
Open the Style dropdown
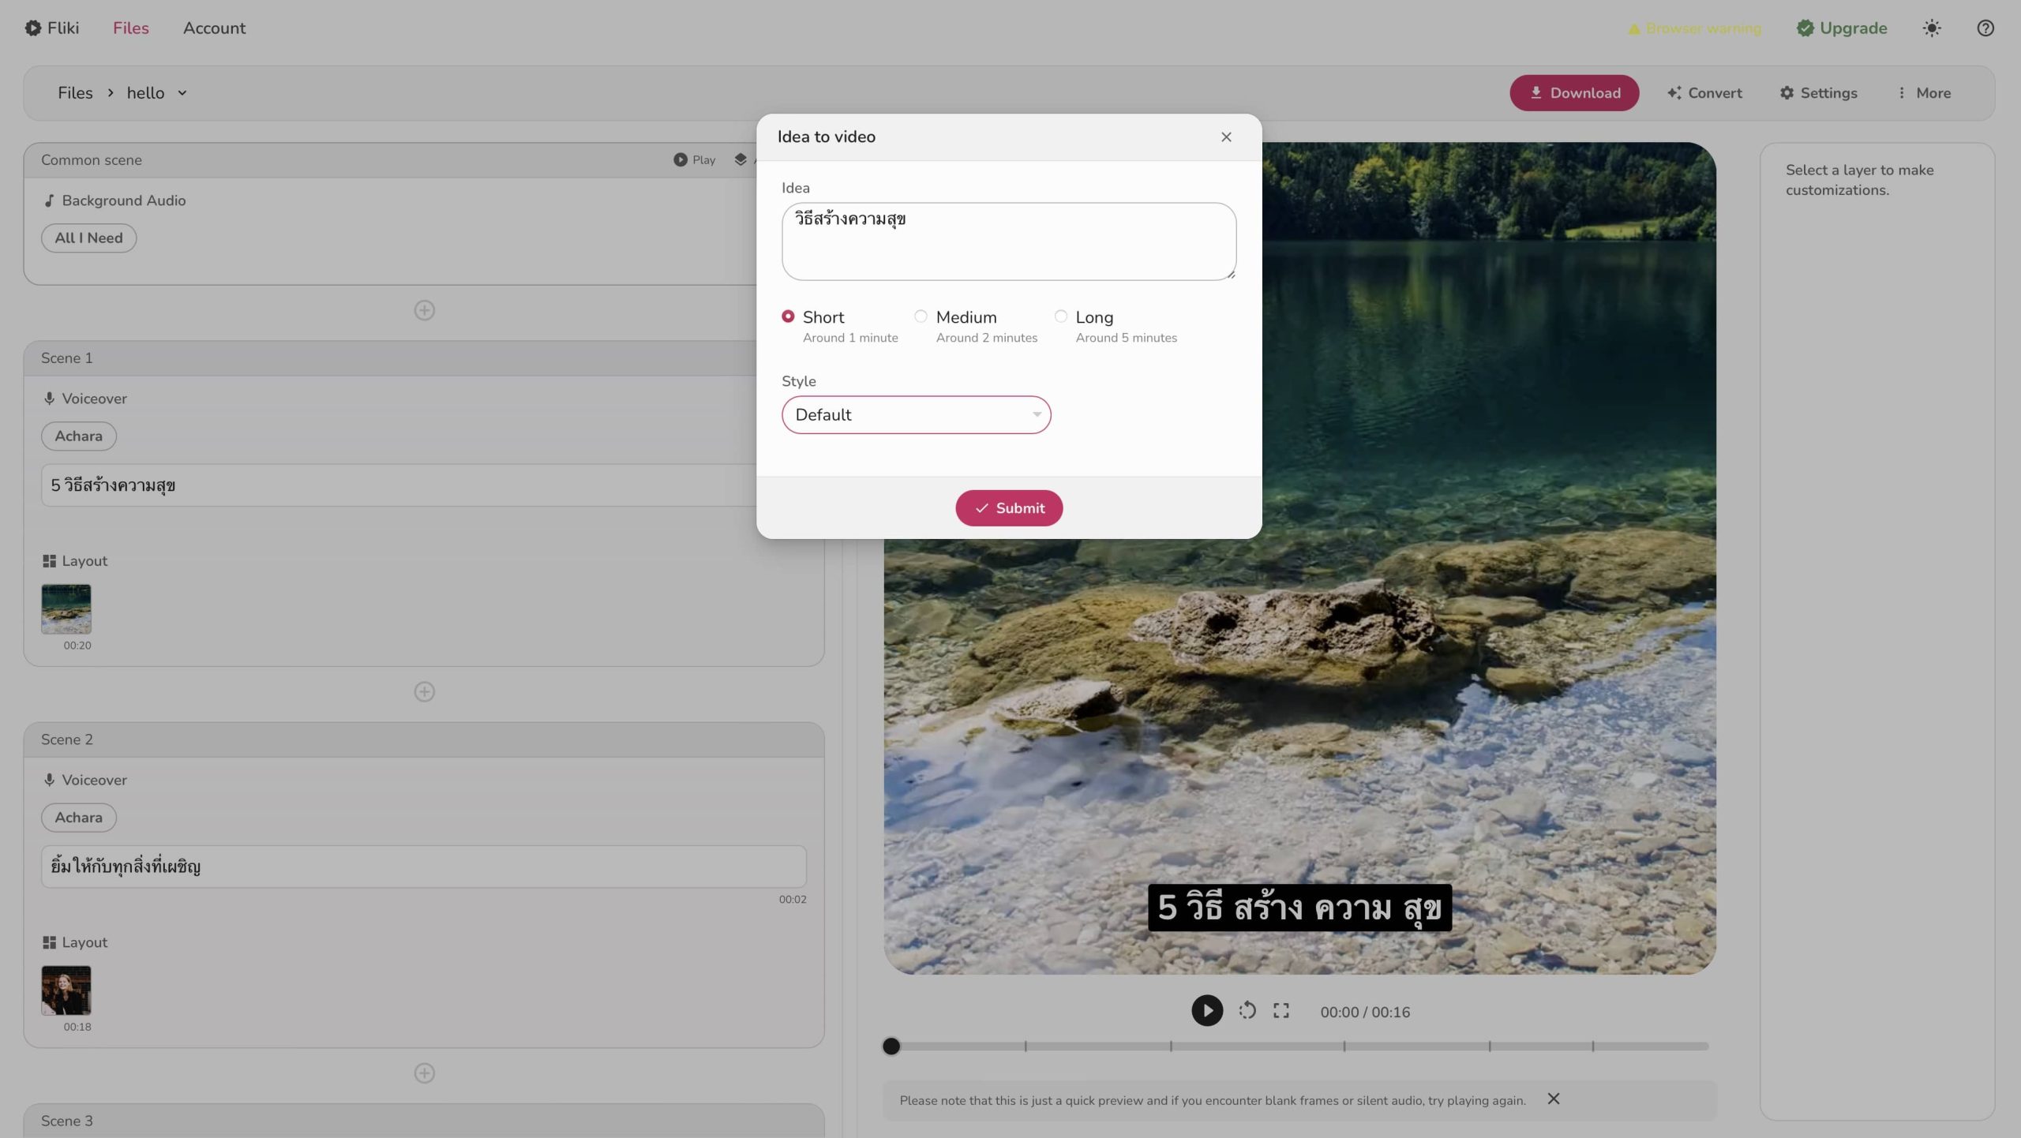(916, 415)
